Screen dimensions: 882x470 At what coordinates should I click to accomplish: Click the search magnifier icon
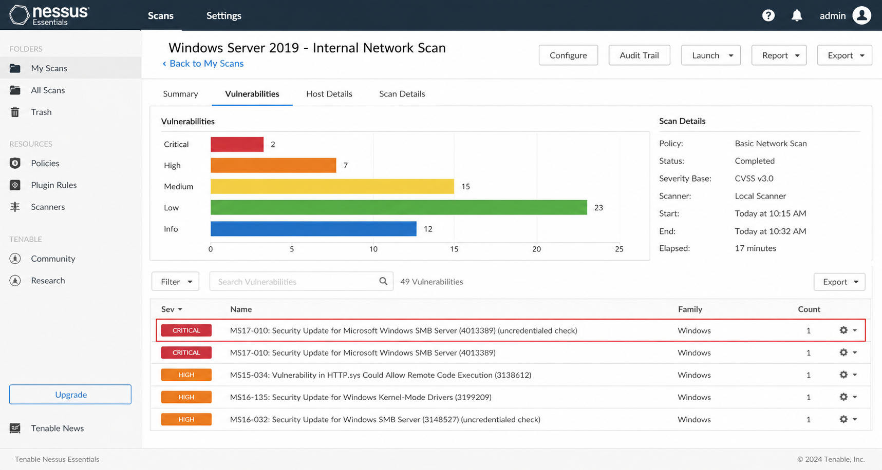383,281
